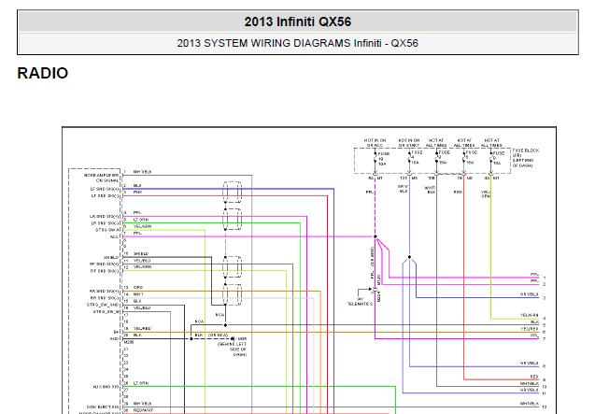Select "WHT" wire label at pin 14

pos(138,294)
